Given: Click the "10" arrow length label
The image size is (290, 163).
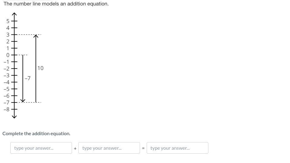Looking at the screenshot, I should (41, 68).
